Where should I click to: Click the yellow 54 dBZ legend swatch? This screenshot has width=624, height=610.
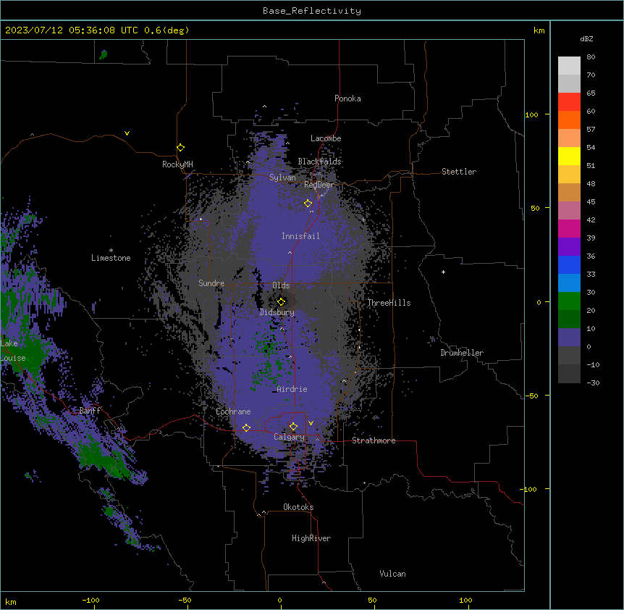pyautogui.click(x=569, y=156)
